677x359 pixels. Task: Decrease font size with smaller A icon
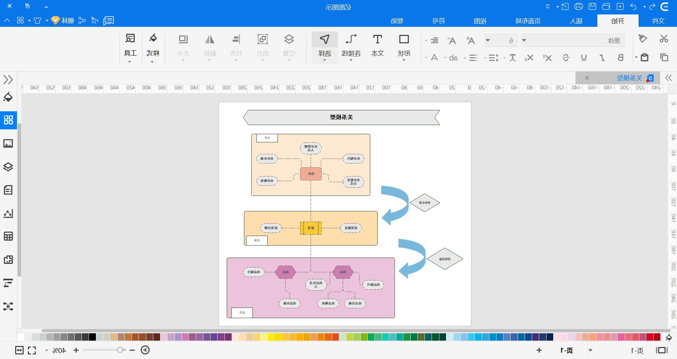452,41
